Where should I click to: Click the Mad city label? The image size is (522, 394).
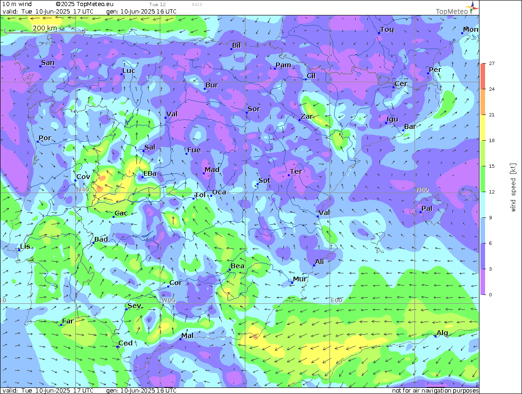pos(212,170)
